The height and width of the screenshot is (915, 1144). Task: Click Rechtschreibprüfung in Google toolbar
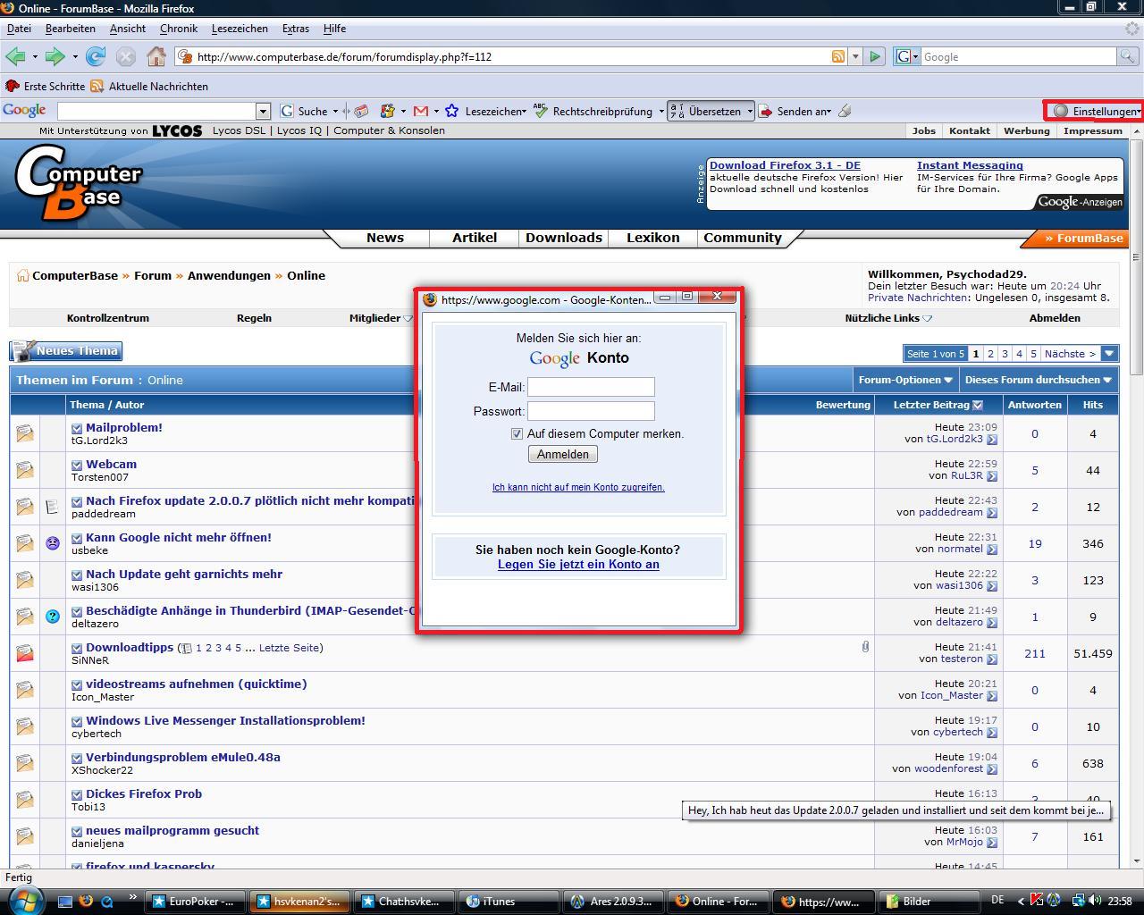tap(601, 111)
